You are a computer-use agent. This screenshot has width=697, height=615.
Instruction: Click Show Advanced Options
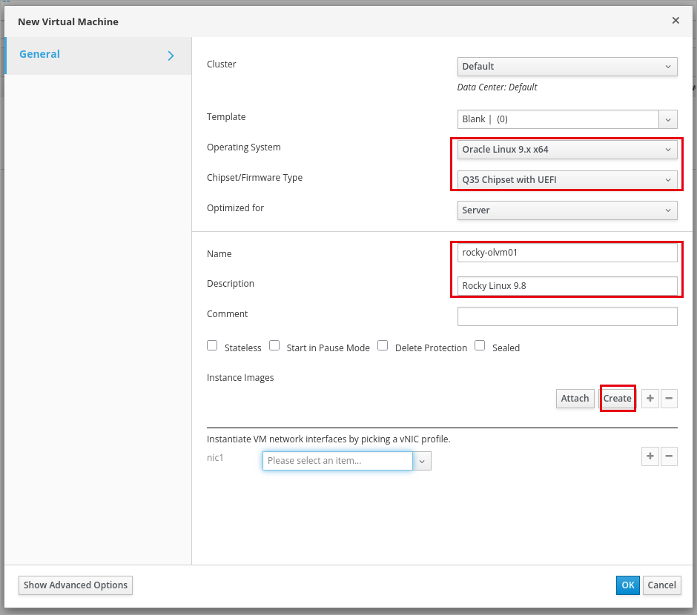76,585
